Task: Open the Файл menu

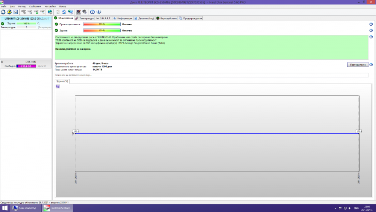Action: 4,7
